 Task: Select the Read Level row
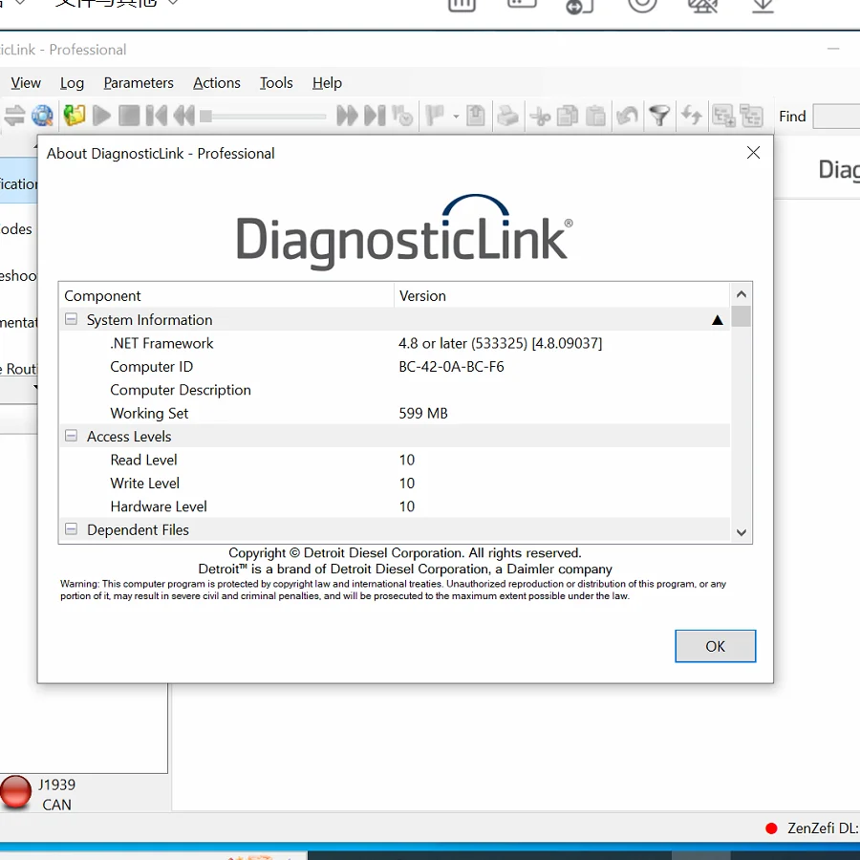(395, 460)
